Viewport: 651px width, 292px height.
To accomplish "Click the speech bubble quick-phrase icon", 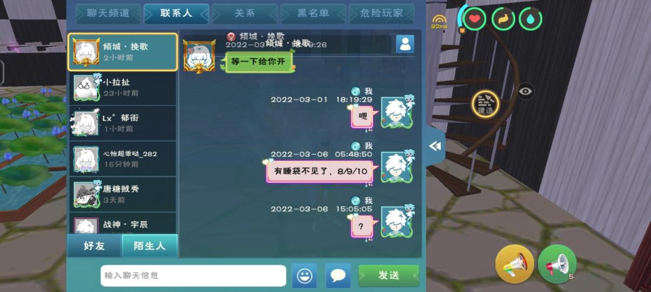I will pos(338,276).
